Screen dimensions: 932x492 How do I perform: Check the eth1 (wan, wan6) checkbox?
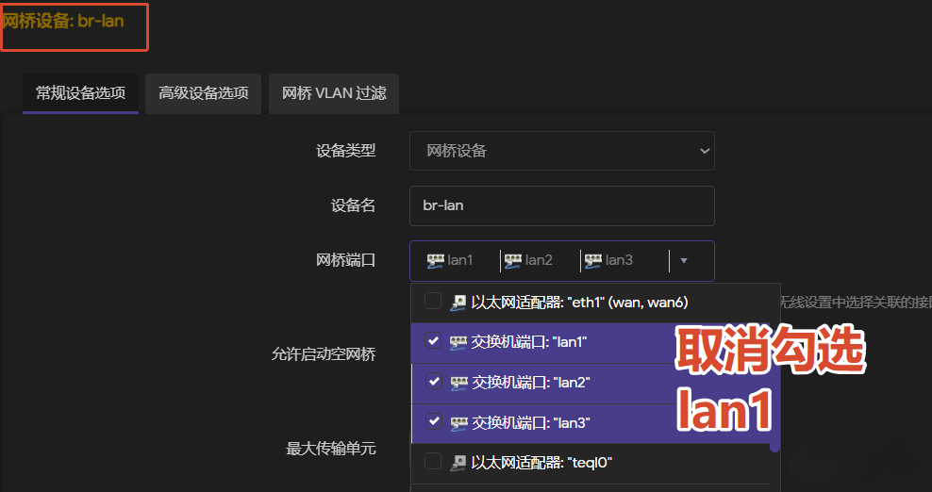[433, 302]
